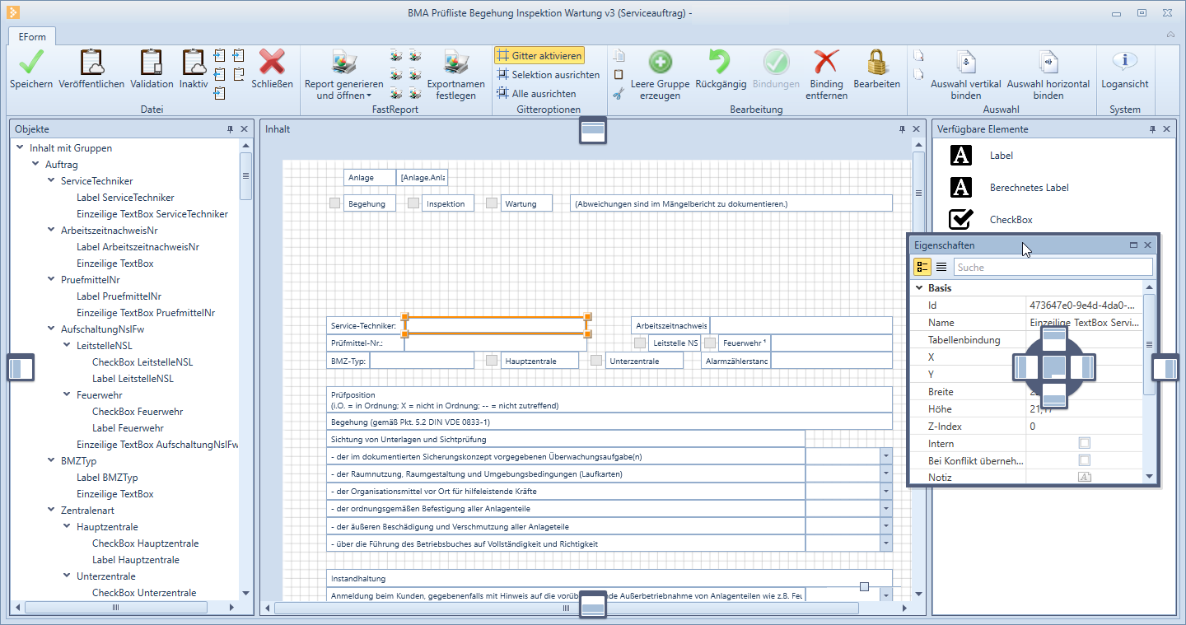Create an empty group with Leere Gruppe erzeugen
This screenshot has height=625, width=1186.
click(660, 63)
